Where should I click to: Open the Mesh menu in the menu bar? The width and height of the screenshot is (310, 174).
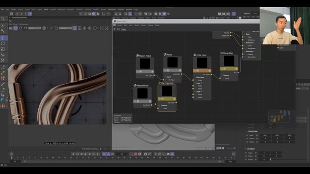click(x=46, y=10)
